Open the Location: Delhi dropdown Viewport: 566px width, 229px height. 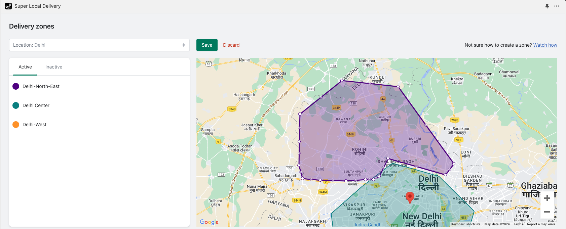coord(99,45)
